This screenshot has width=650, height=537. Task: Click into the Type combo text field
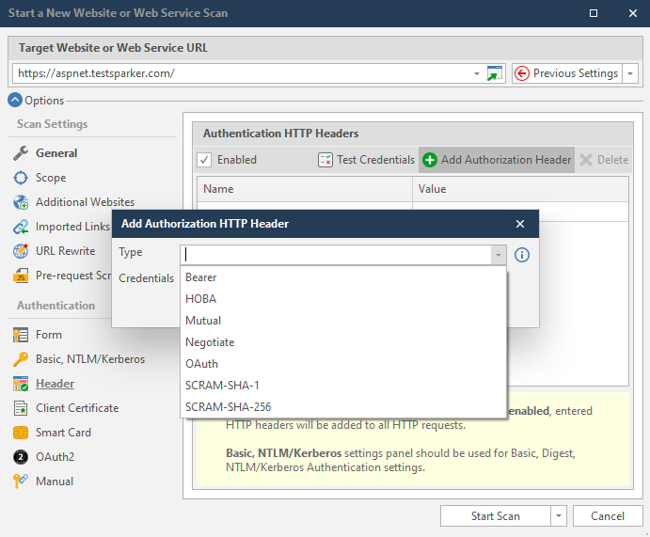pyautogui.click(x=334, y=254)
